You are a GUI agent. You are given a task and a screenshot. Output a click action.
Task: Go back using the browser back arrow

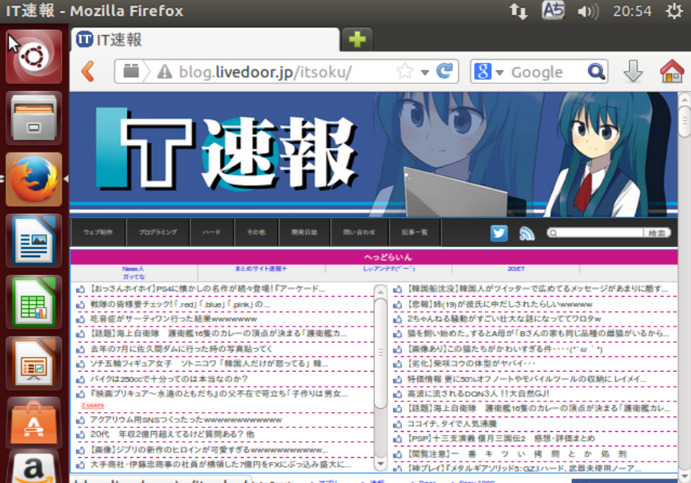[89, 71]
